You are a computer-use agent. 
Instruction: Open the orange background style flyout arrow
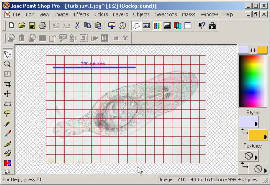266,137
